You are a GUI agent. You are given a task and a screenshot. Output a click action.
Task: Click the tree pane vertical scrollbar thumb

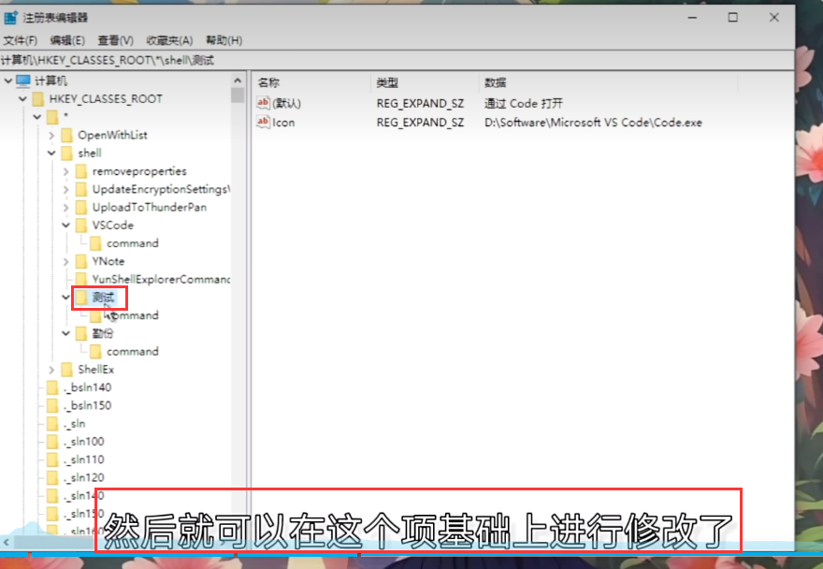click(x=238, y=95)
